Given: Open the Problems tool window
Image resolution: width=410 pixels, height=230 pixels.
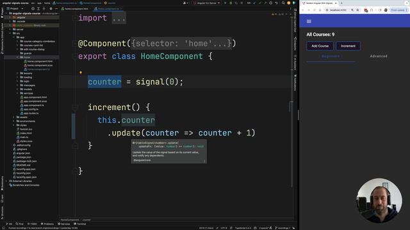Looking at the screenshot, I should pos(47,224).
